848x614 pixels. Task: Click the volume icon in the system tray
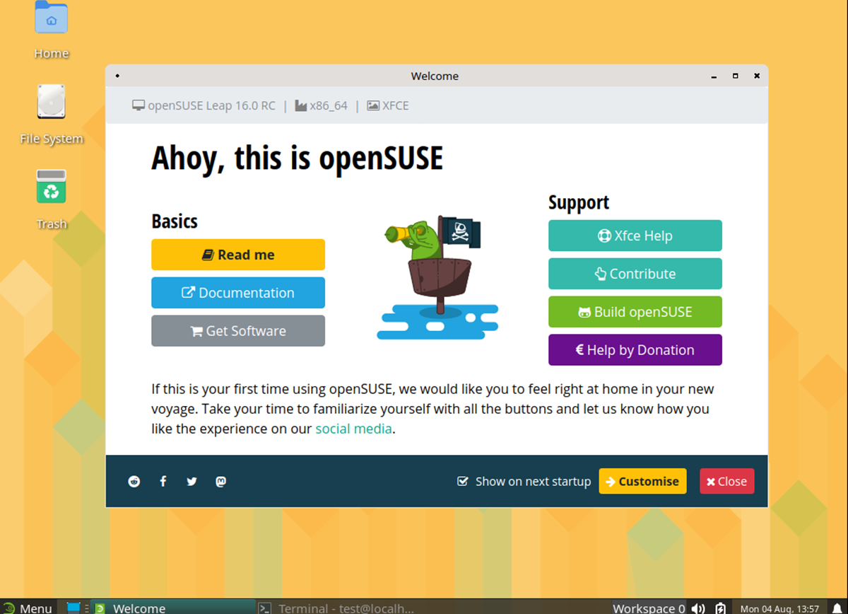[x=698, y=608]
